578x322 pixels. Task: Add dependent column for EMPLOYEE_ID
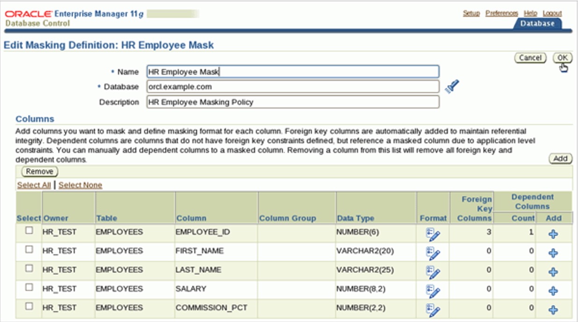point(553,234)
